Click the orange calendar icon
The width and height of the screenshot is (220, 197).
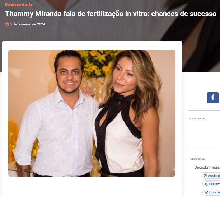[7, 24]
